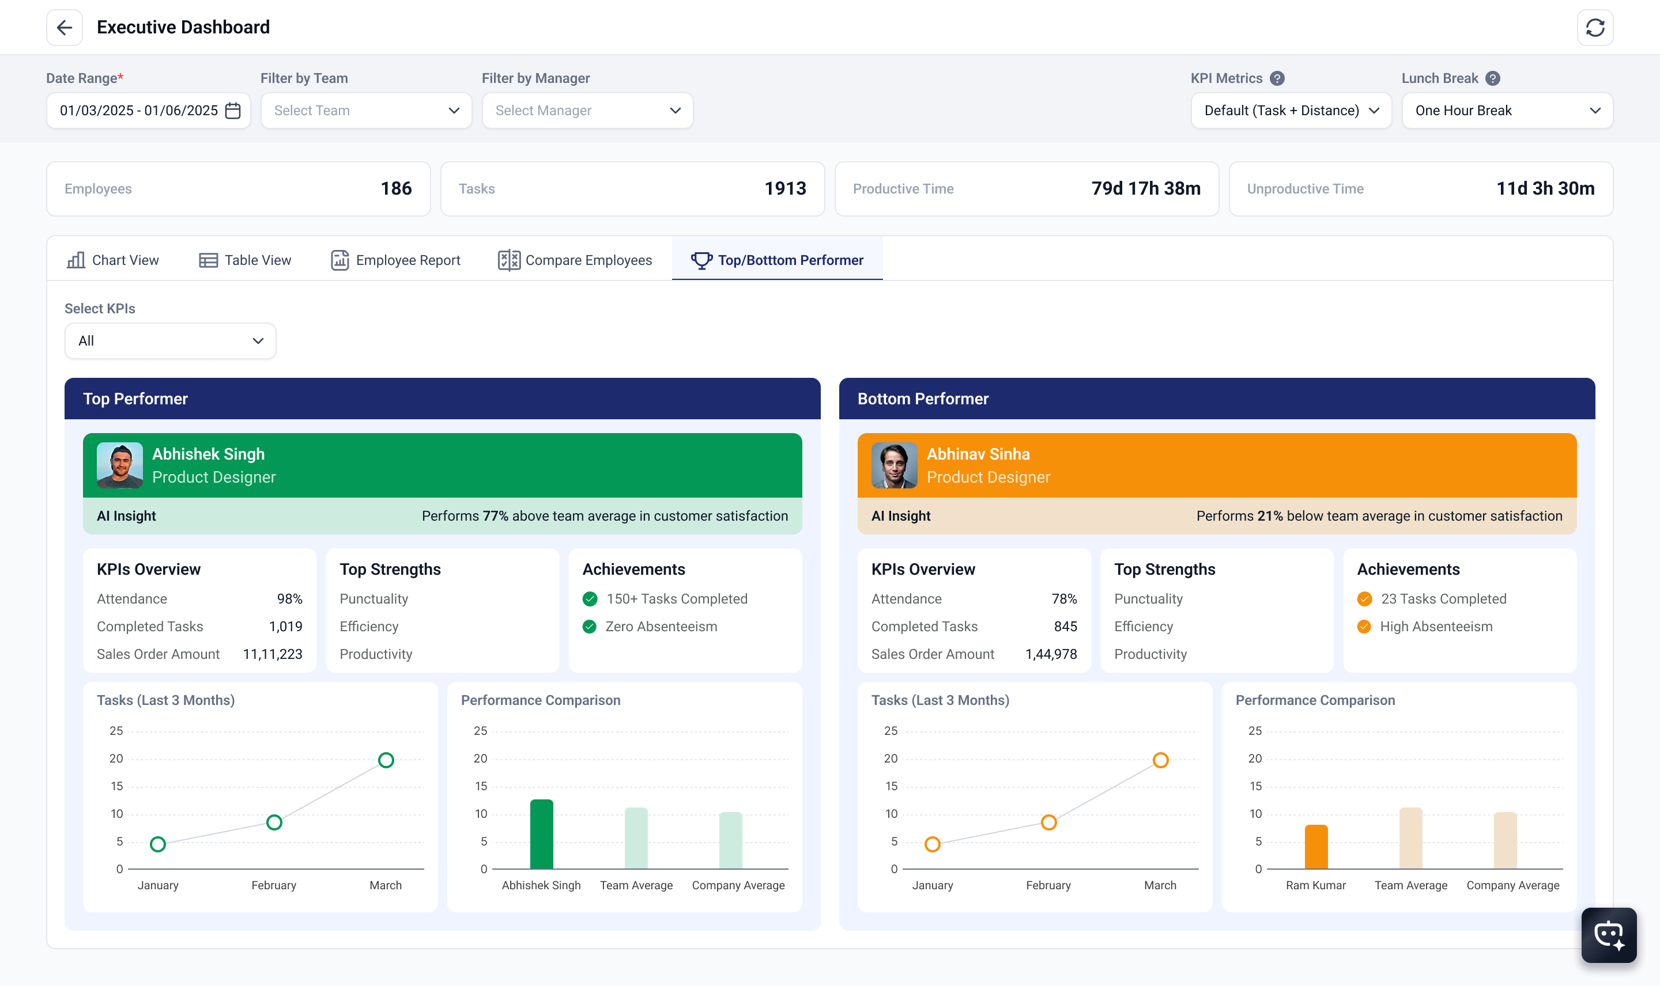Click the date range input field
The height and width of the screenshot is (986, 1660).
coord(148,111)
